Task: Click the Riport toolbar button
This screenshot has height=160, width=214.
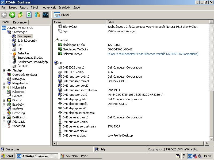Action: coord(62,15)
